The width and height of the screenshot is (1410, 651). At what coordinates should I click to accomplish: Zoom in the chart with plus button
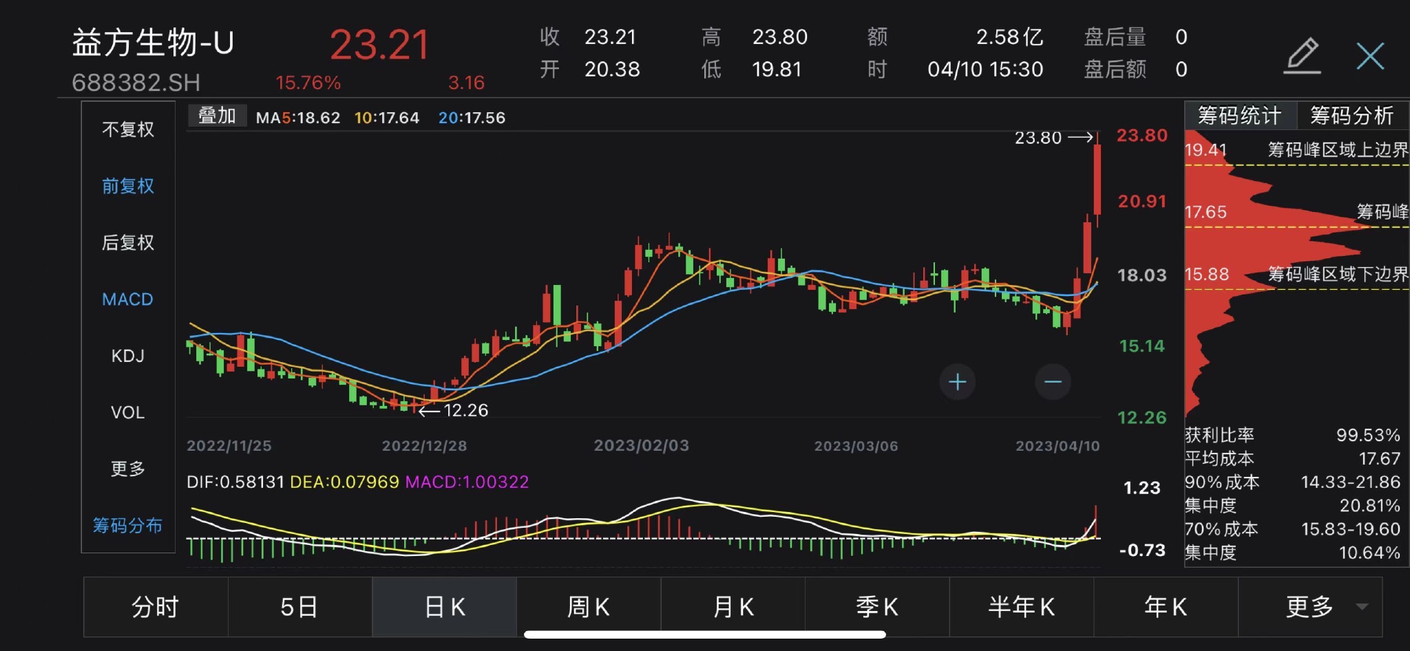[x=957, y=382]
